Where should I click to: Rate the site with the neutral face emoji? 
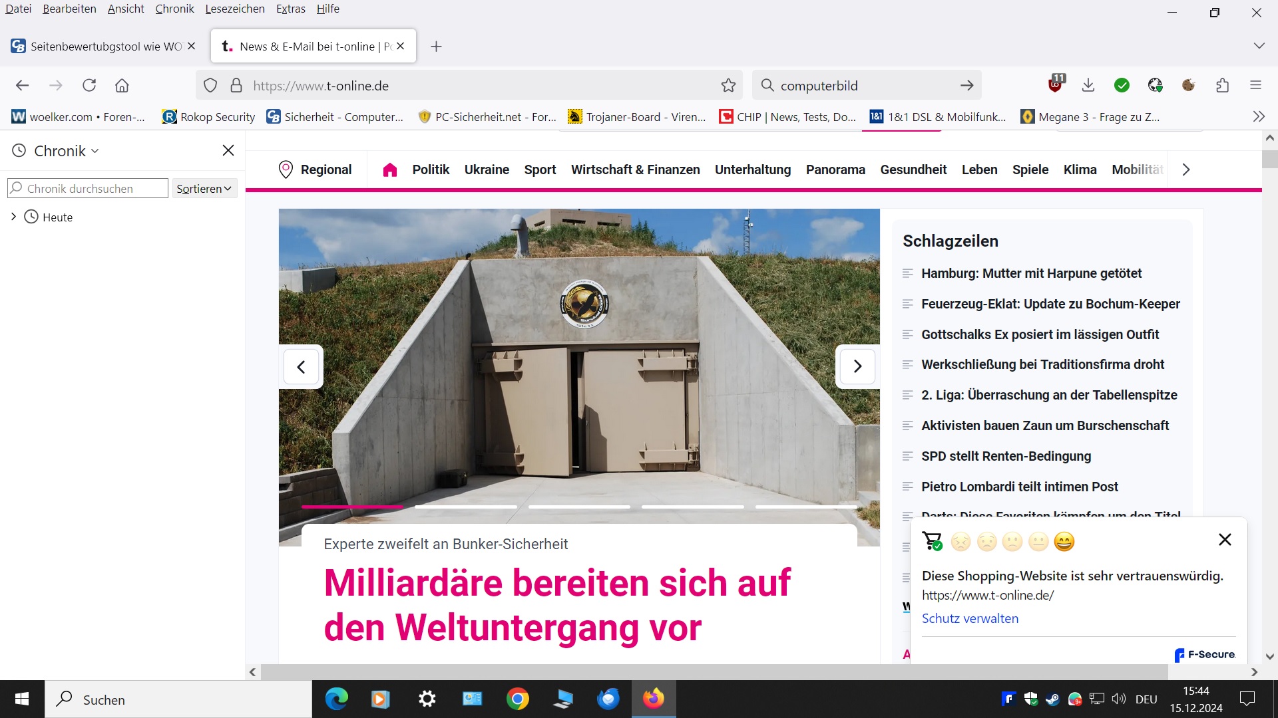click(x=1037, y=541)
